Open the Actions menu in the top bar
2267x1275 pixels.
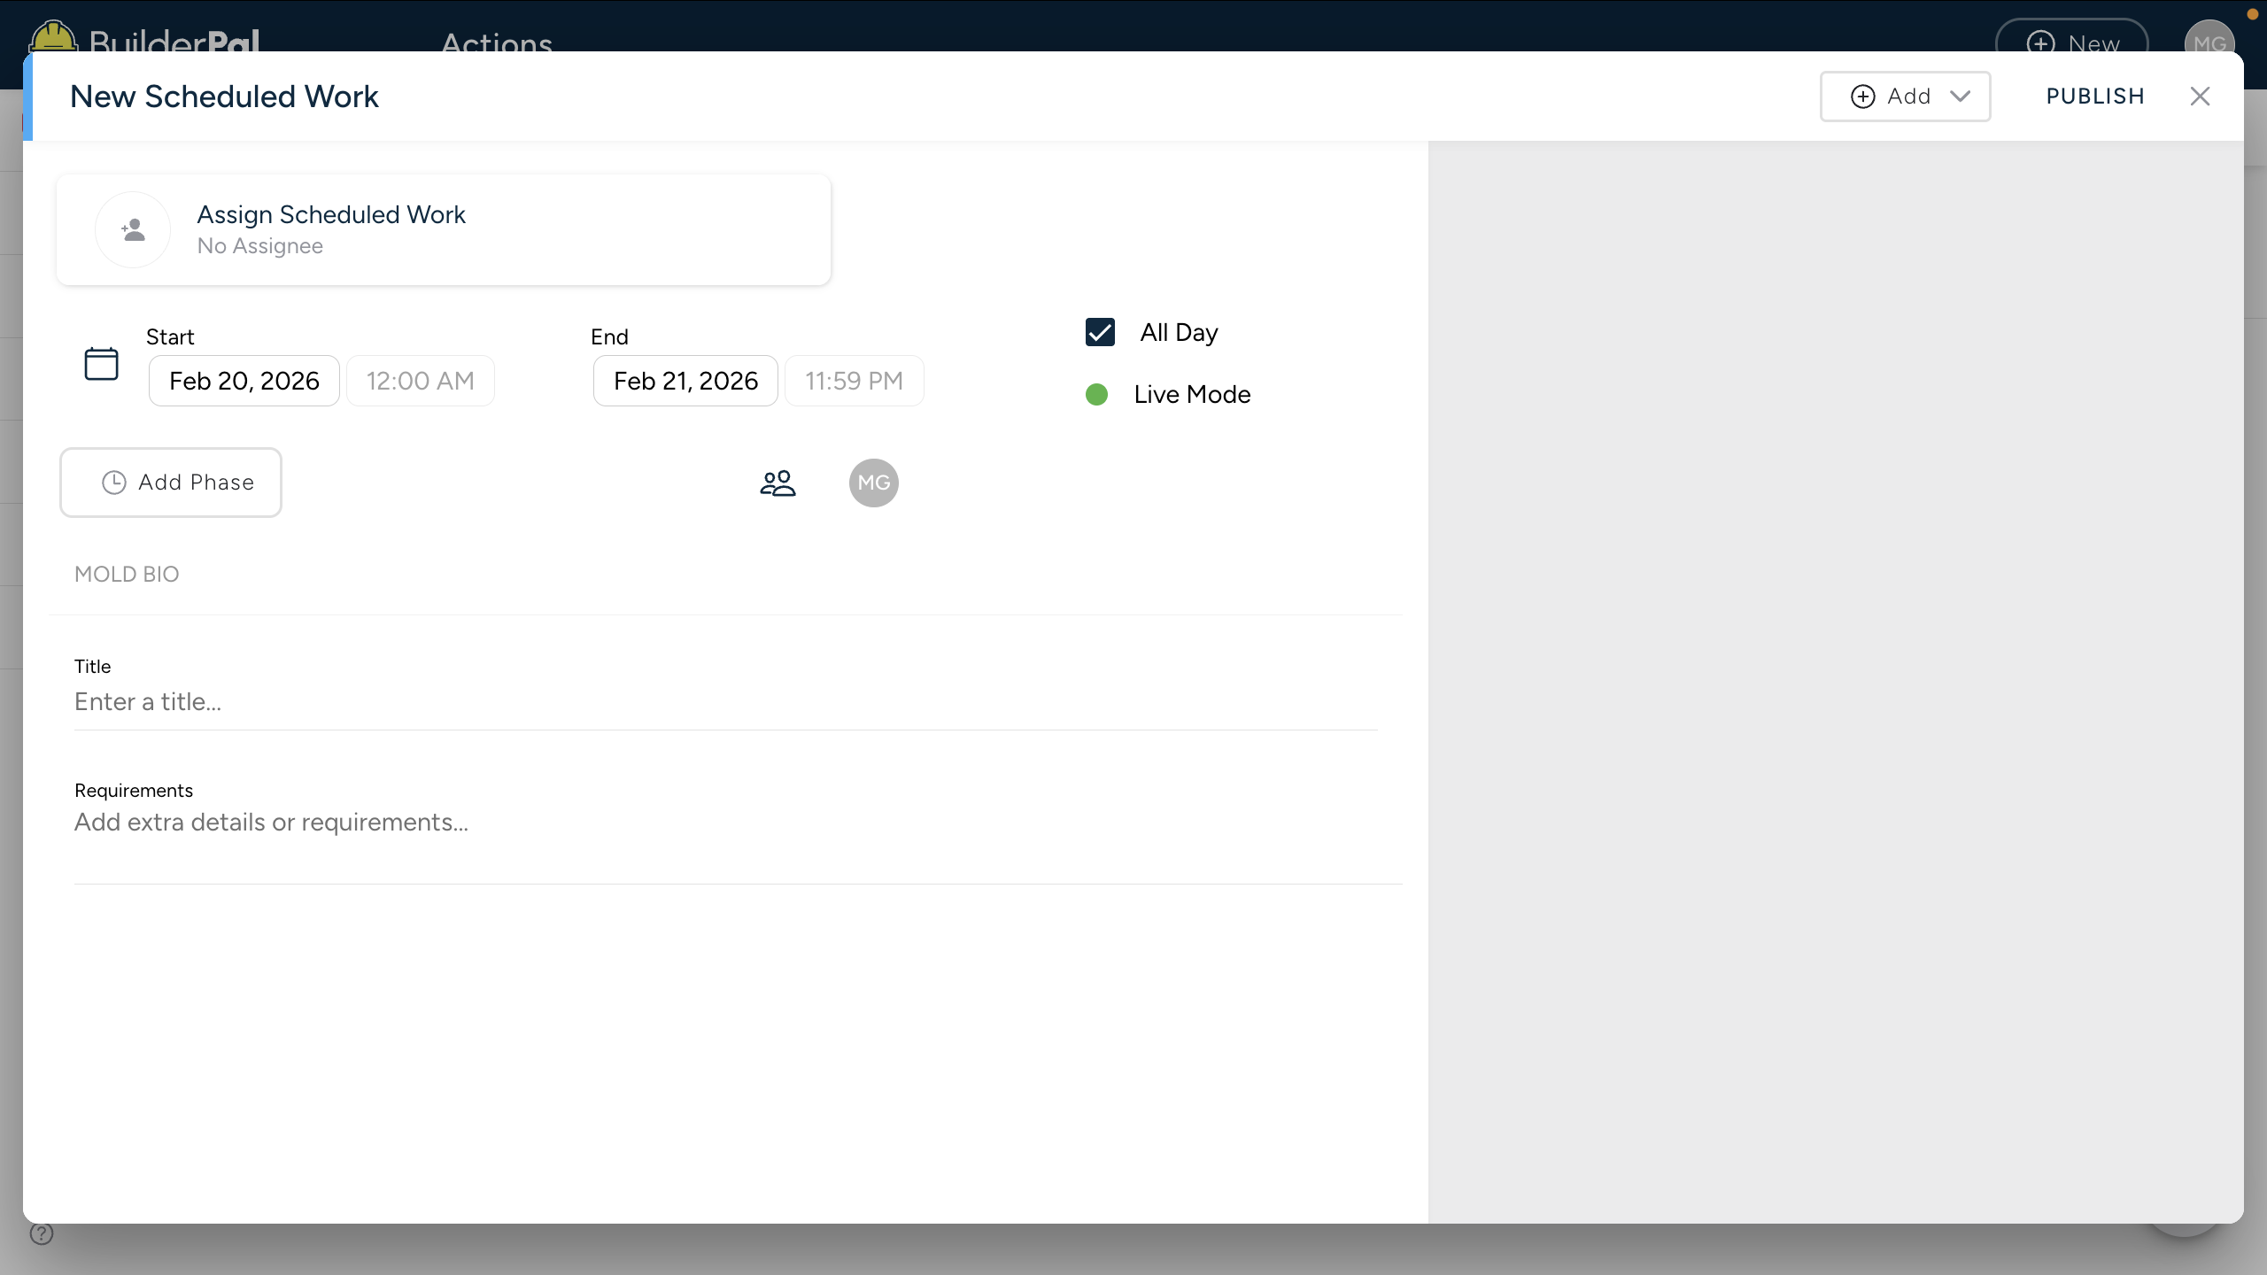point(497,41)
